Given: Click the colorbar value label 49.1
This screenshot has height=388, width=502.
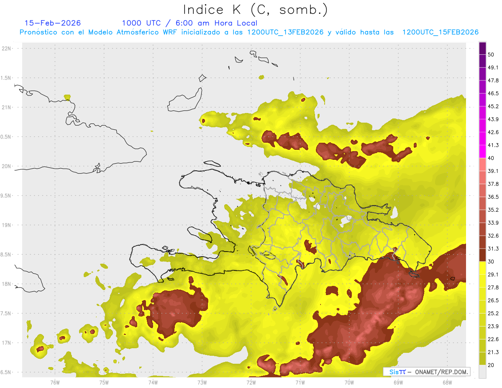Looking at the screenshot, I should (493, 67).
